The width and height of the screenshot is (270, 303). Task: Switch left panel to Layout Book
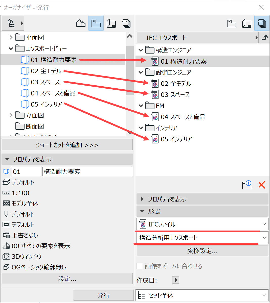click(111, 23)
